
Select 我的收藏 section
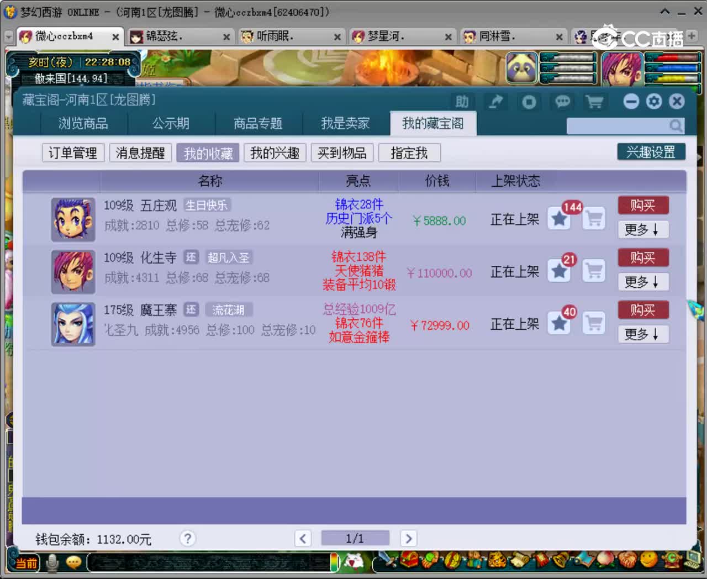pos(208,152)
